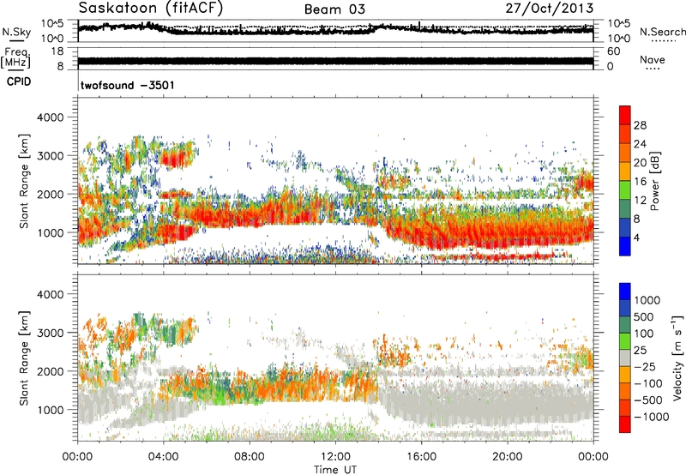Image resolution: width=686 pixels, height=475 pixels.
Task: Click the "4000" tick of the power panel
Action: [50, 117]
